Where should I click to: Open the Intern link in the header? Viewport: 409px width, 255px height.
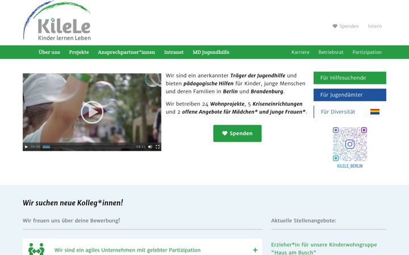click(374, 26)
